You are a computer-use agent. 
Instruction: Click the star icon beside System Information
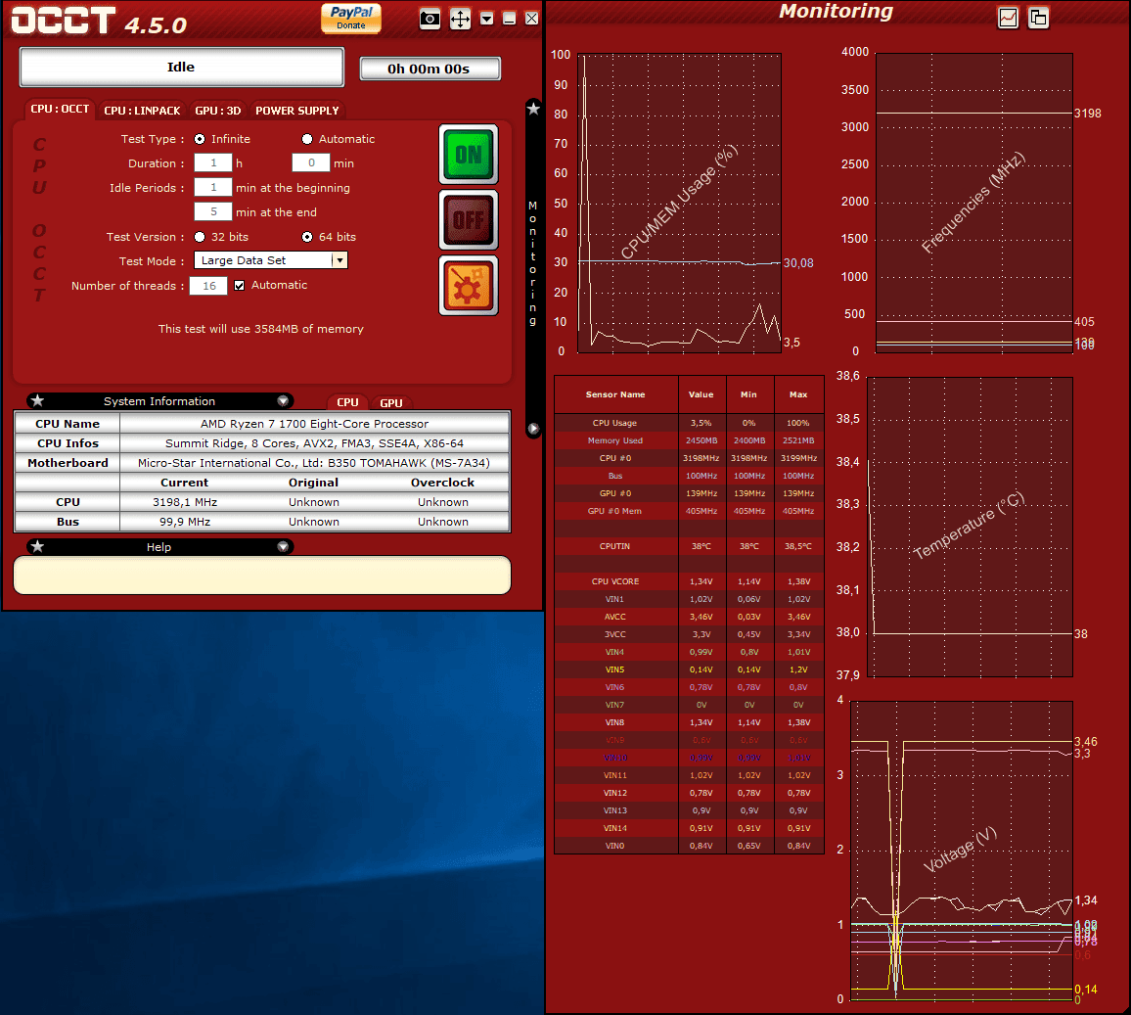[x=37, y=401]
